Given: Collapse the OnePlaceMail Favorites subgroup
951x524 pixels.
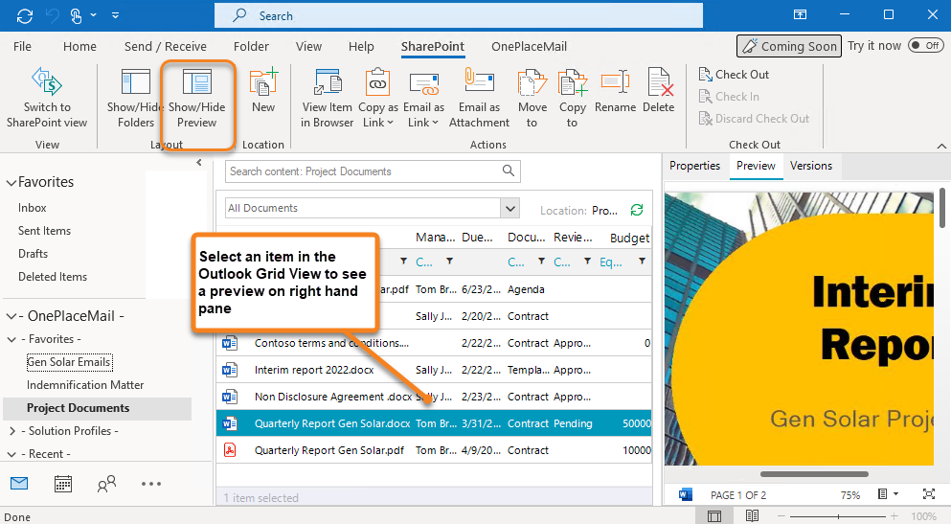Looking at the screenshot, I should (x=11, y=340).
